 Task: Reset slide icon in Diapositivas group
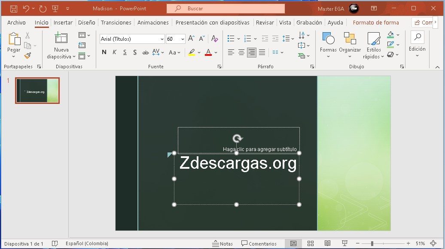tap(82, 45)
